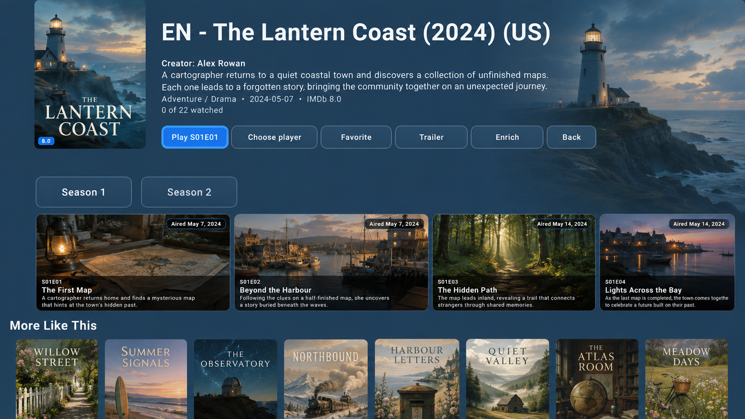Switch to the Season 2 tab
Image resolution: width=745 pixels, height=419 pixels.
[x=189, y=192]
